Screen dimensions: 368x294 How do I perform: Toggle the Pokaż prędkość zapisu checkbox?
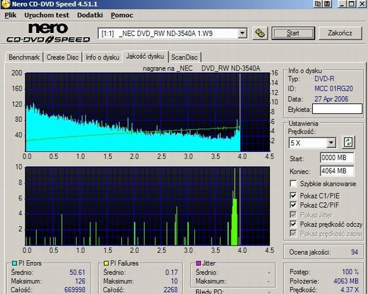[293, 233]
